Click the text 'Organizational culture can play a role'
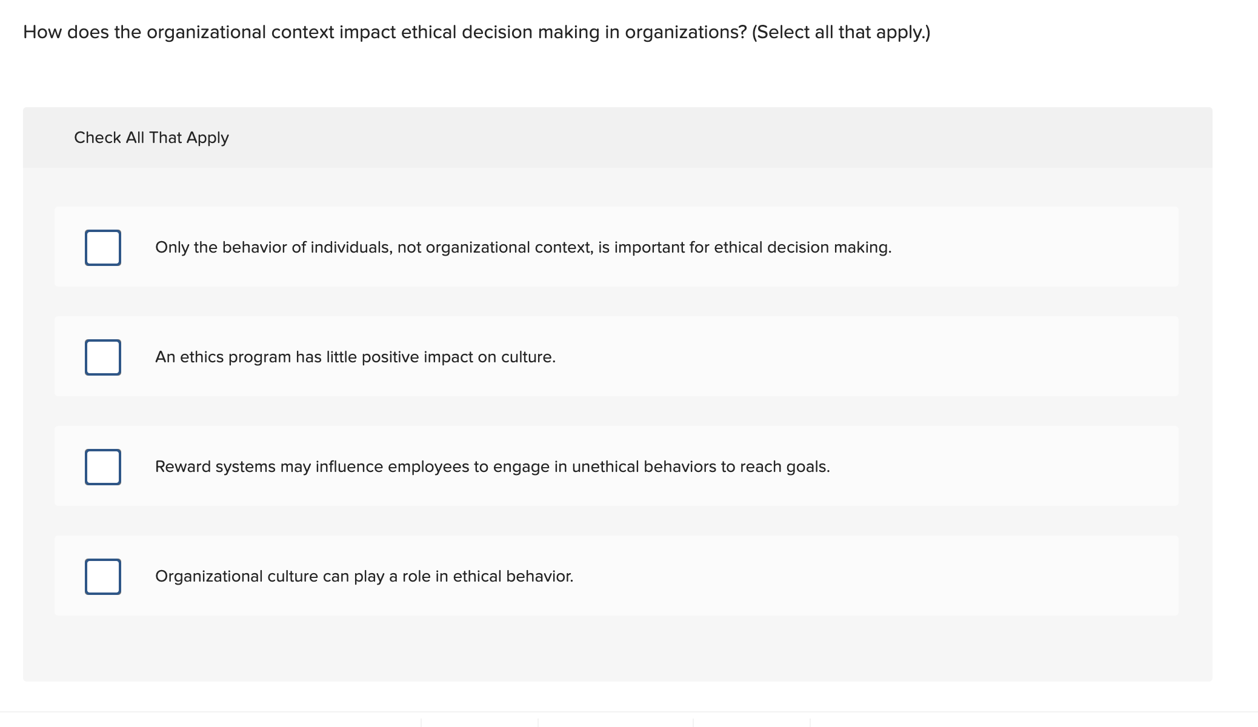The height and width of the screenshot is (727, 1258). pyautogui.click(x=364, y=577)
